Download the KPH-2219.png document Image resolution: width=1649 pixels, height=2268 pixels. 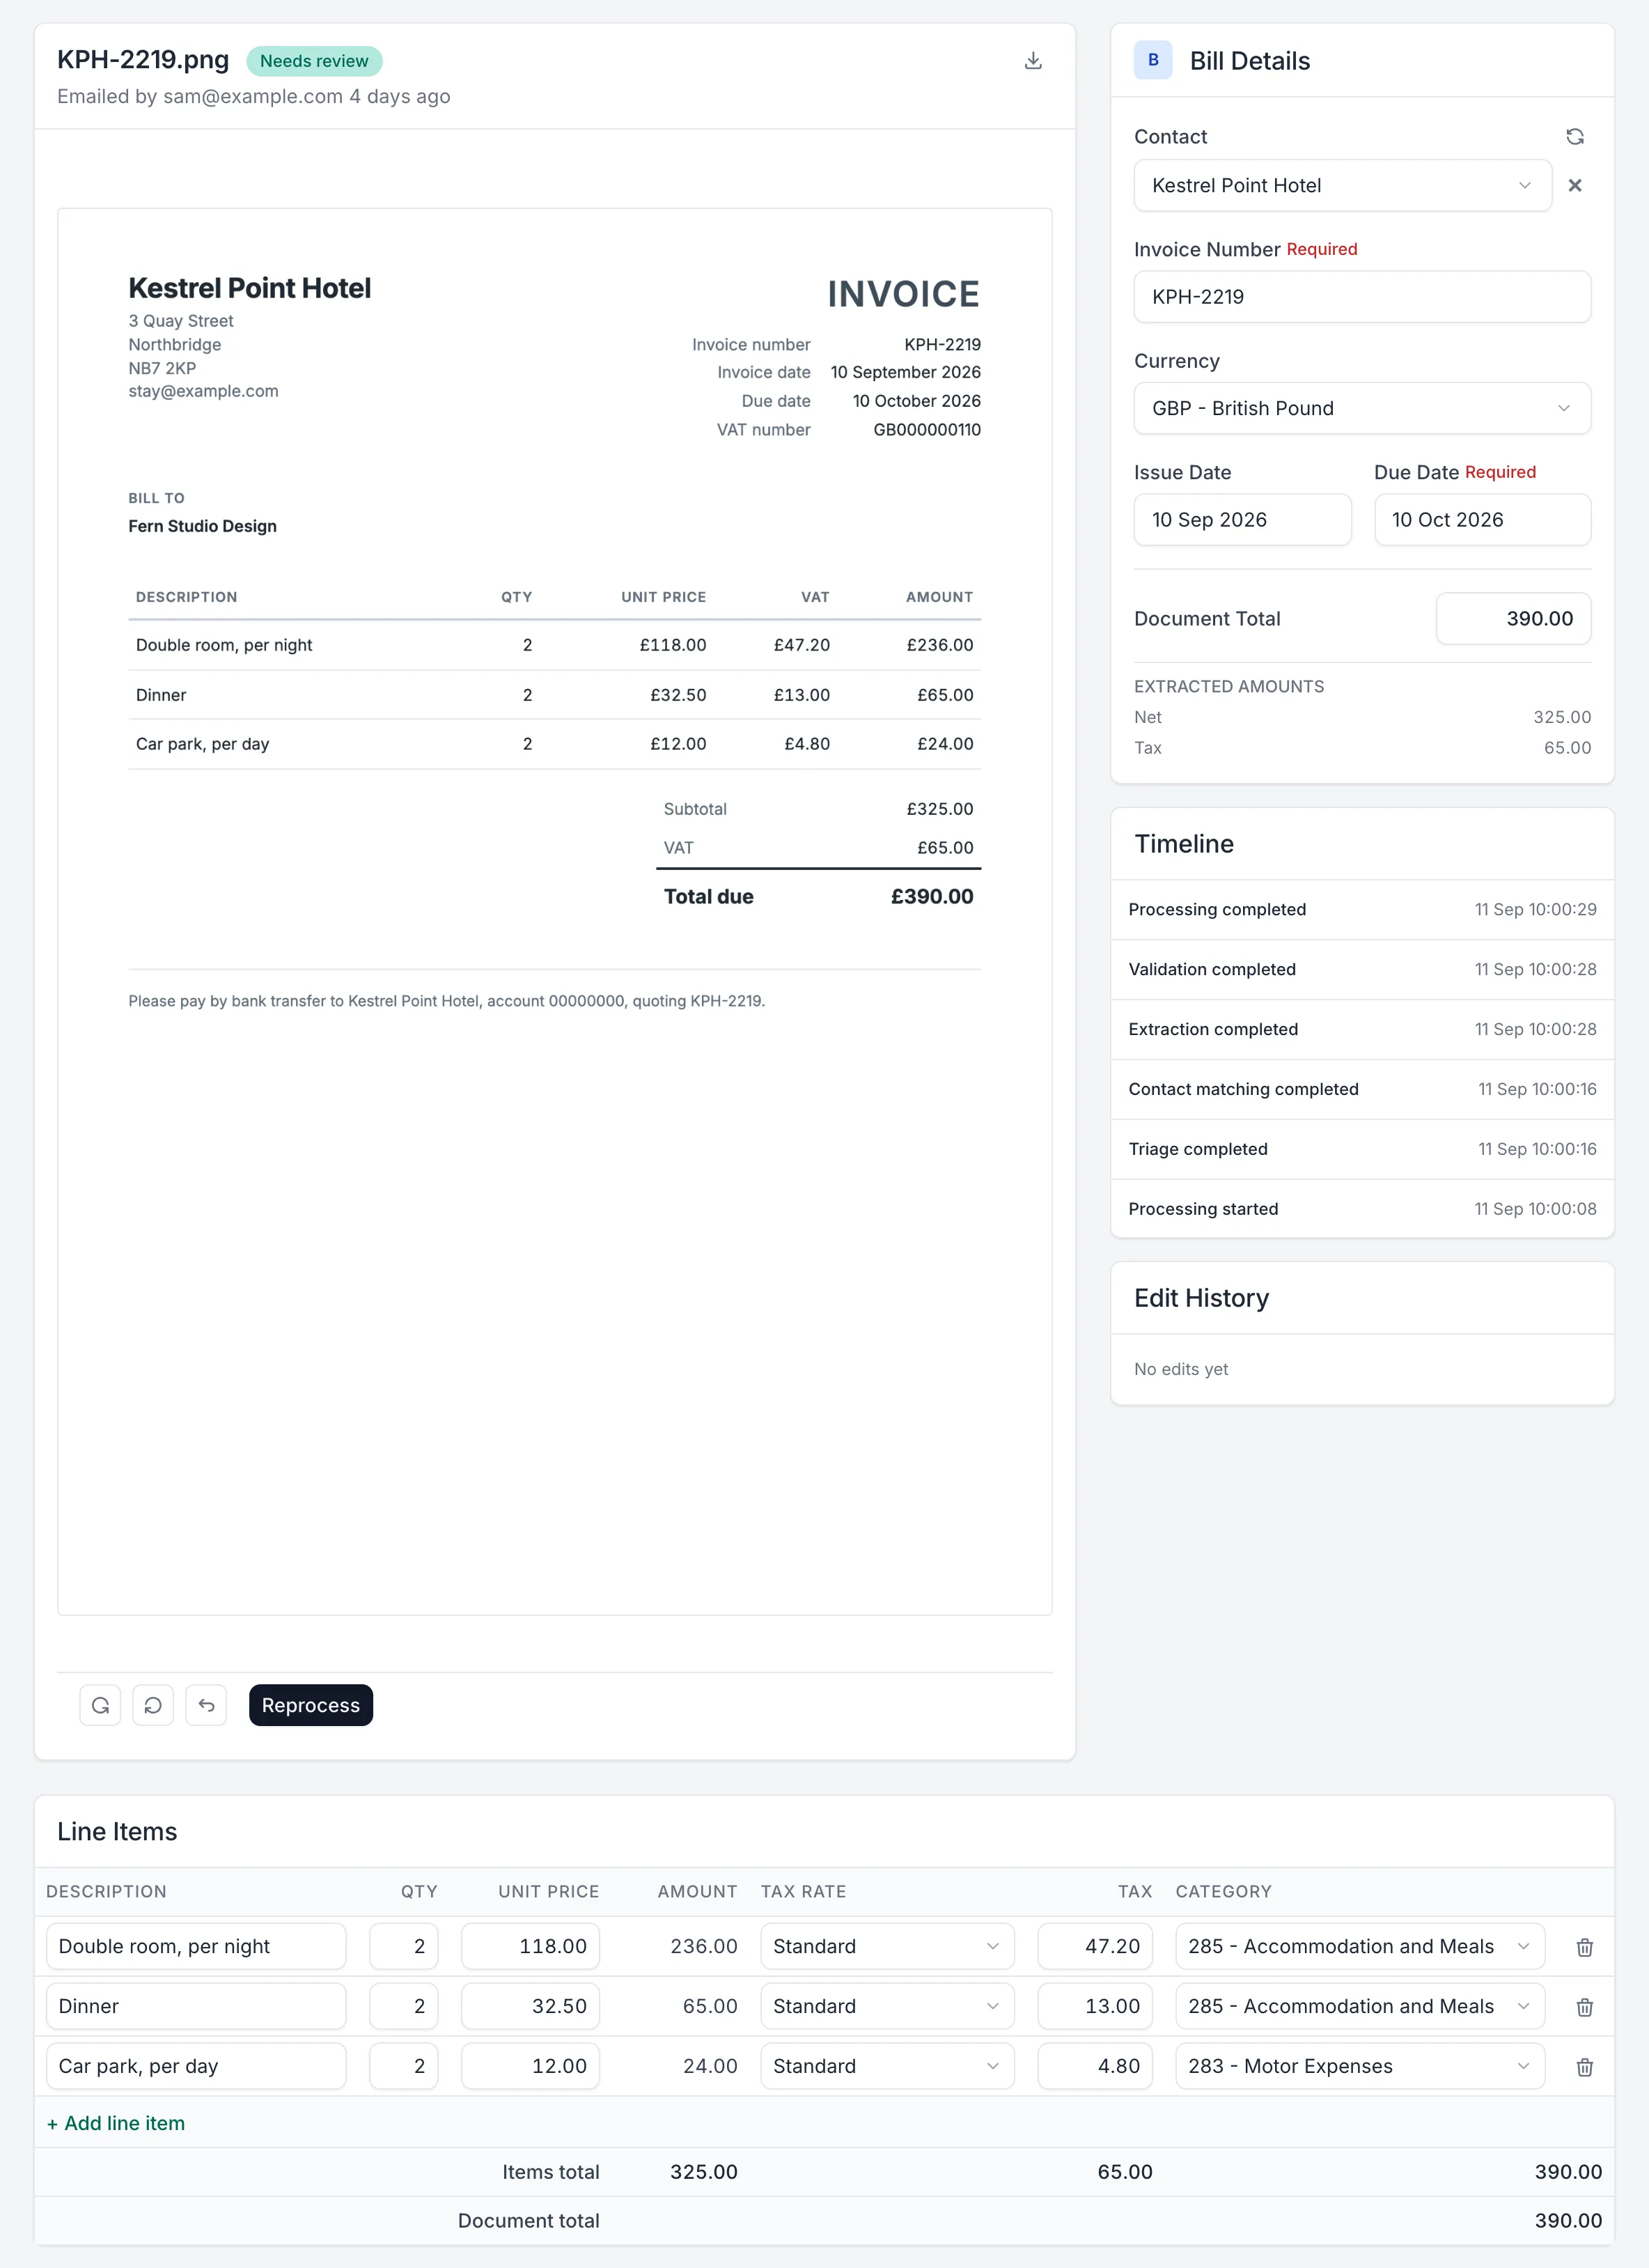tap(1033, 61)
